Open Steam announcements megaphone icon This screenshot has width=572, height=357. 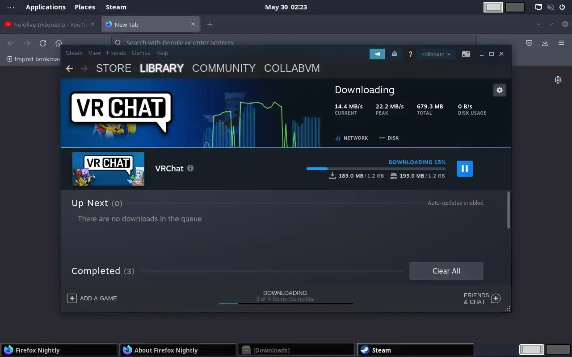(377, 54)
